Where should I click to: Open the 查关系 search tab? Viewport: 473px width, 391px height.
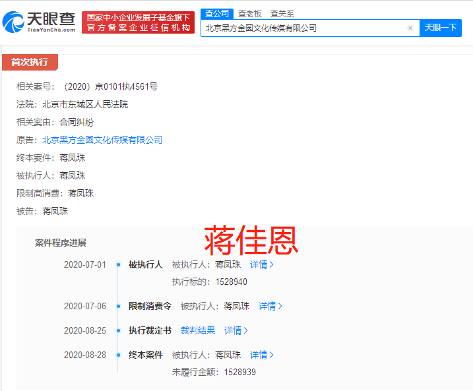[x=282, y=13]
